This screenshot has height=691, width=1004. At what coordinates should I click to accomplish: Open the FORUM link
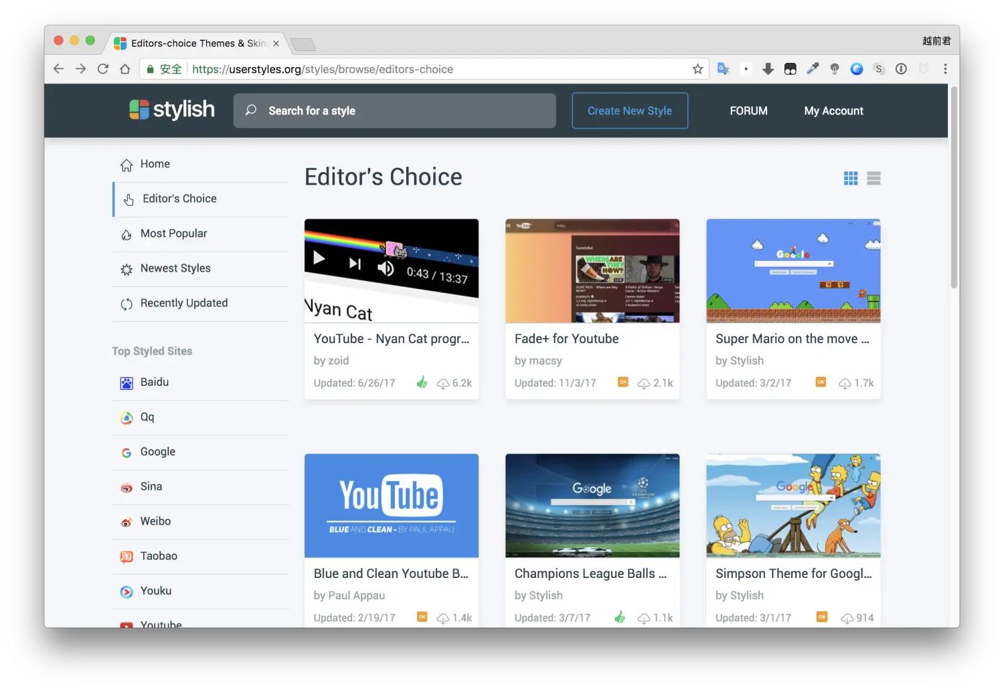[x=748, y=111]
